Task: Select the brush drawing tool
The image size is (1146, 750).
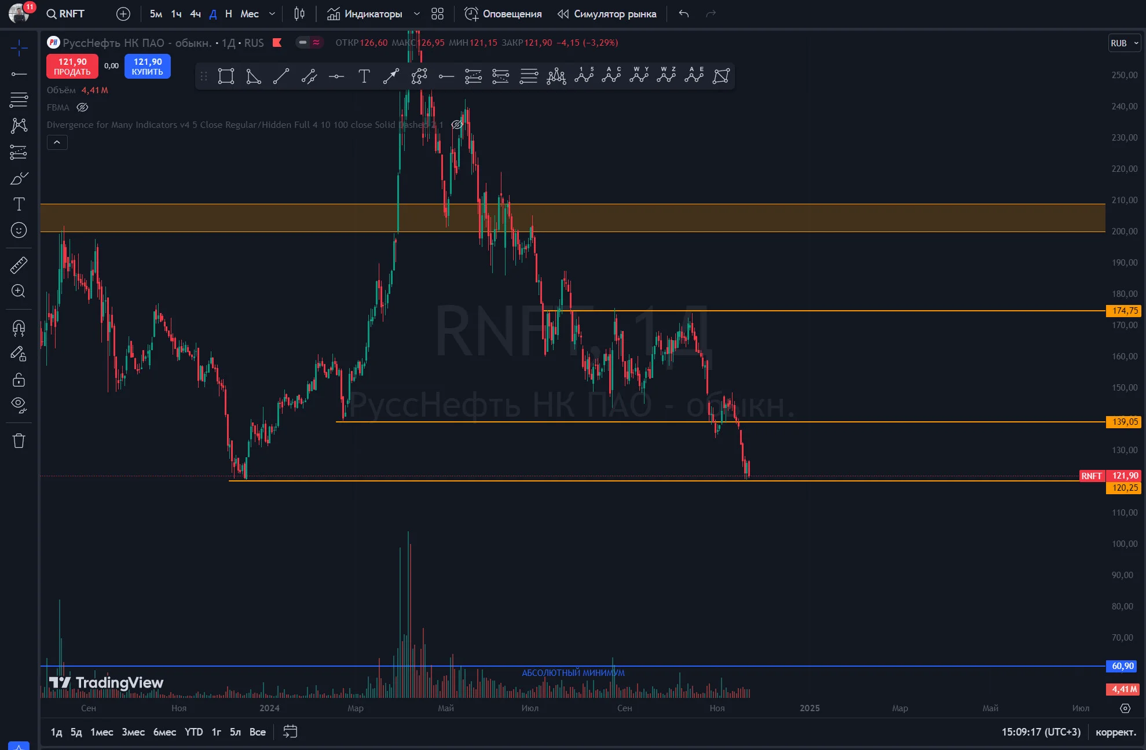Action: (x=19, y=178)
